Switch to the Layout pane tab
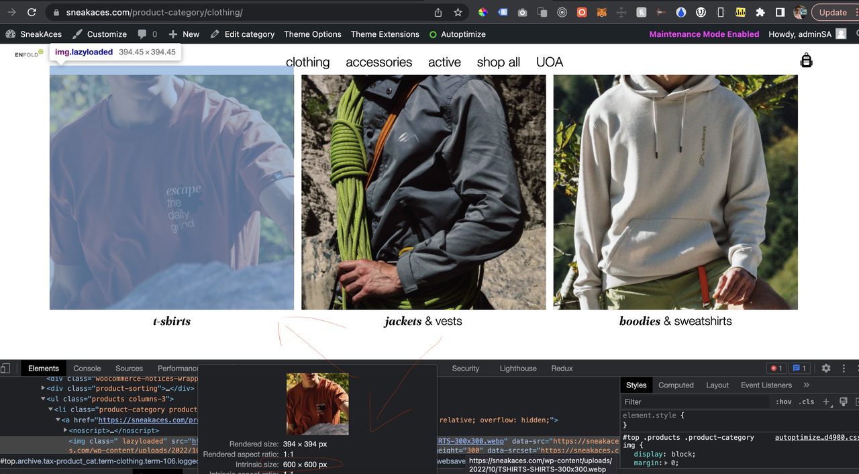This screenshot has width=859, height=474. coord(717,385)
